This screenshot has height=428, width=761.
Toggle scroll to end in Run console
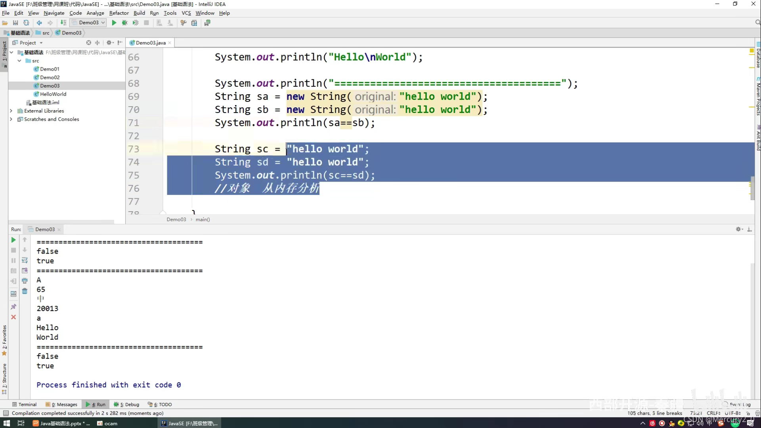pyautogui.click(x=25, y=271)
